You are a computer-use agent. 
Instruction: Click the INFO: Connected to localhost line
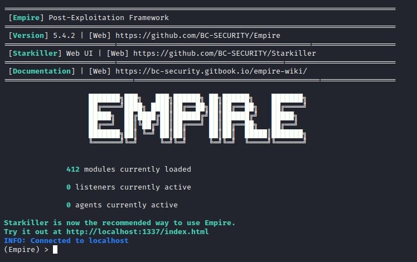[x=66, y=241]
